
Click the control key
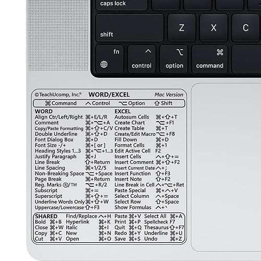click(x=141, y=59)
